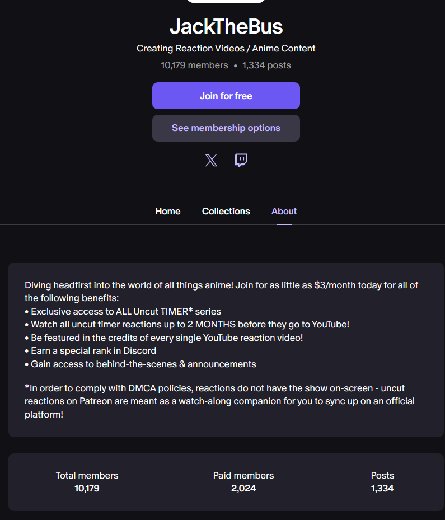Select the About tab
This screenshot has width=445, height=520.
click(284, 211)
